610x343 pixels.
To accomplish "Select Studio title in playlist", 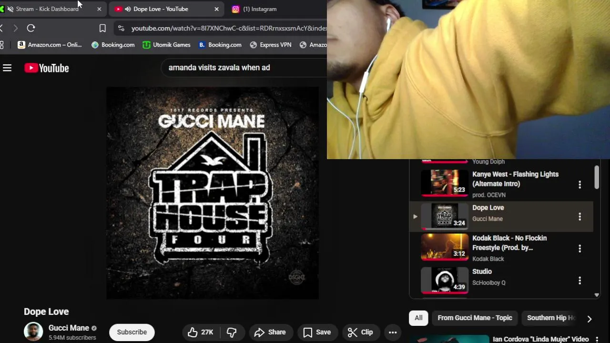I will [482, 272].
